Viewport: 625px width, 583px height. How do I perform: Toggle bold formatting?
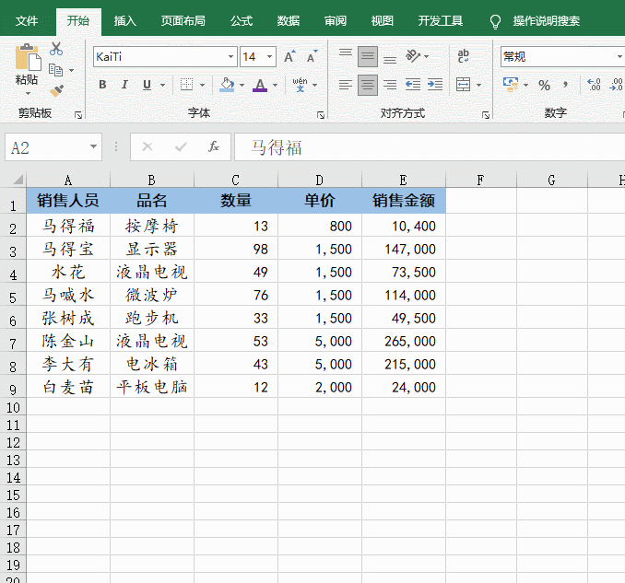(102, 85)
